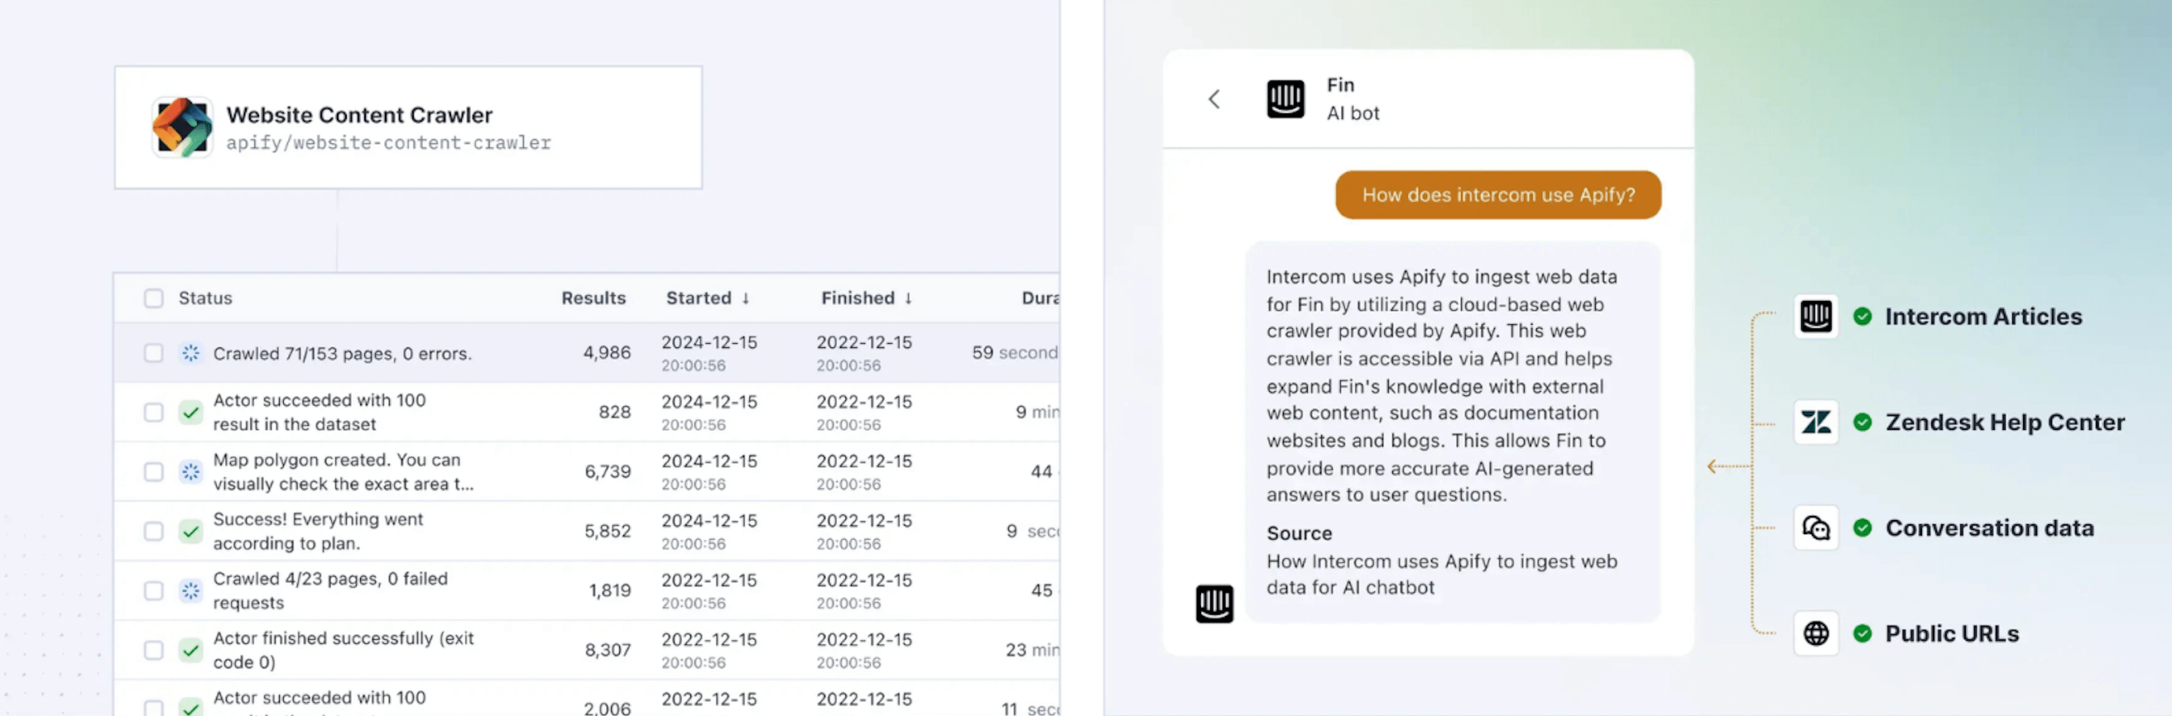Open the Website Content Crawler title
The image size is (2172, 716).
(359, 115)
